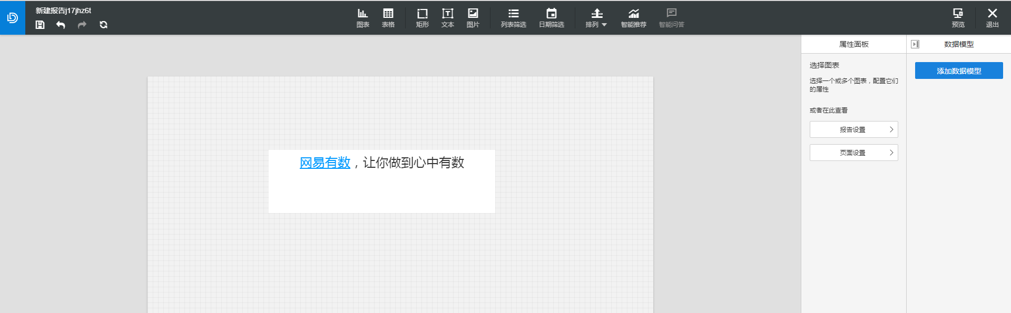
Task: Insert a table (表格)
Action: point(388,18)
